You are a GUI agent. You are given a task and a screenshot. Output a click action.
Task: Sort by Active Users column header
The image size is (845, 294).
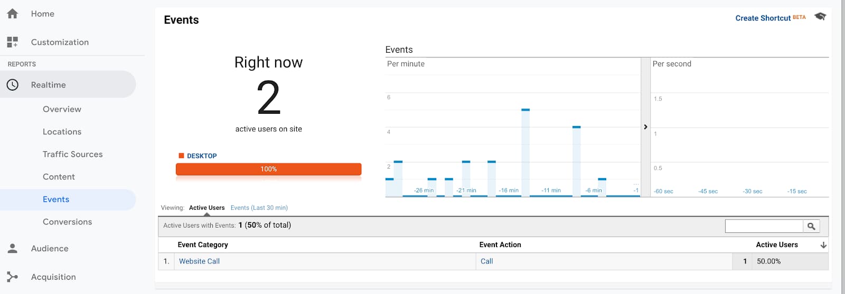[x=777, y=244]
